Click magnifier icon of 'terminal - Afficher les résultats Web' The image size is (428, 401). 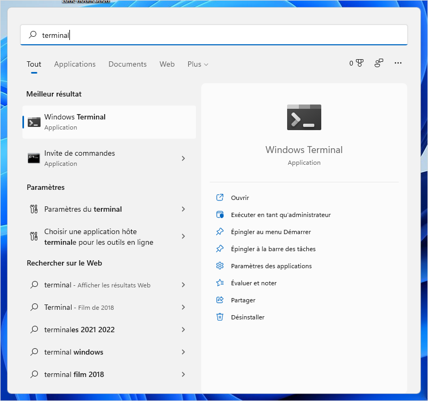click(34, 285)
